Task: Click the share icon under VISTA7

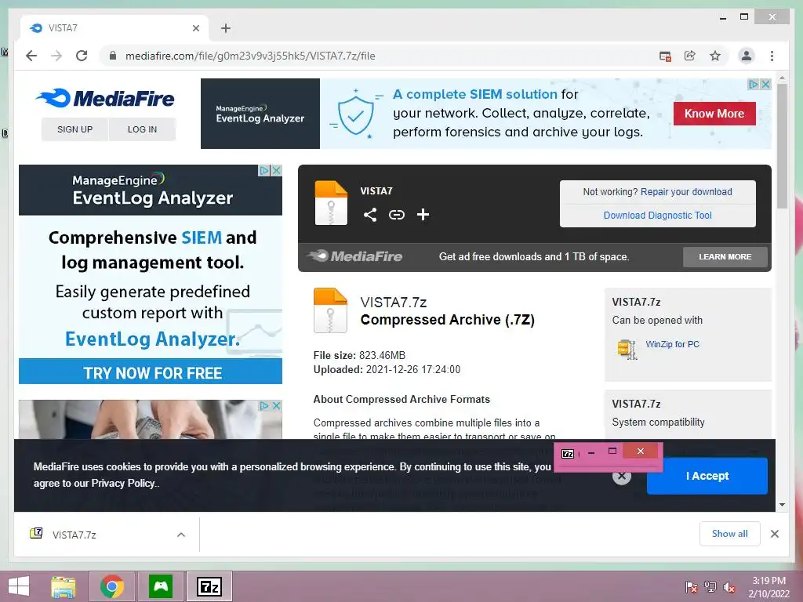Action: point(370,215)
